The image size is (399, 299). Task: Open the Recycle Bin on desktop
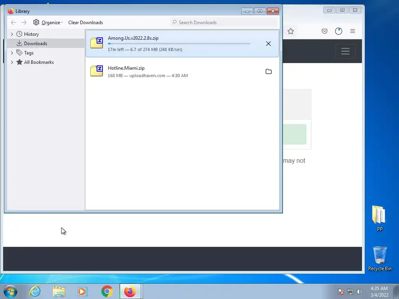(x=380, y=259)
